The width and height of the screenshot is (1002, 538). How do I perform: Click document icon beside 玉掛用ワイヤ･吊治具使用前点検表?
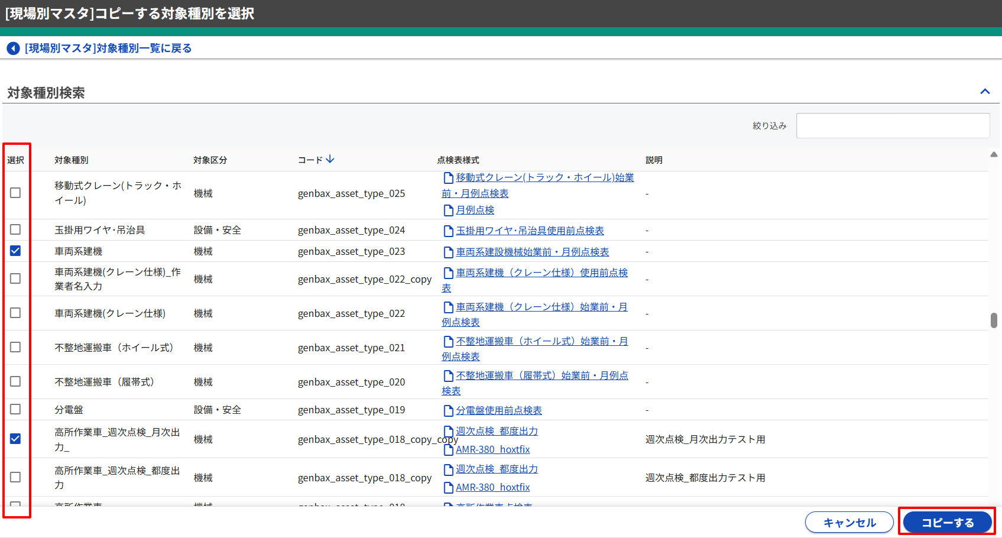point(448,231)
